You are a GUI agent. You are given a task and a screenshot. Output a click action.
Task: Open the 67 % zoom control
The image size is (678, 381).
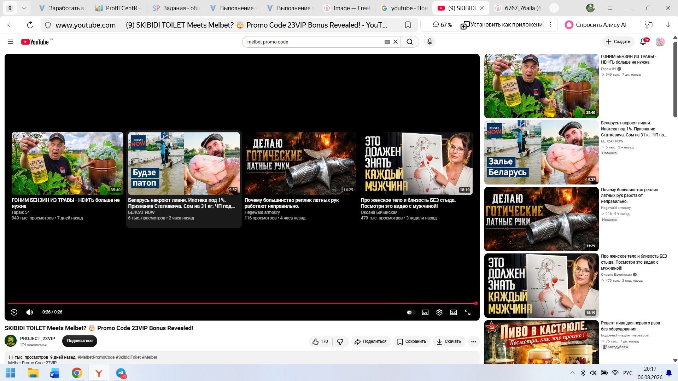tap(442, 25)
